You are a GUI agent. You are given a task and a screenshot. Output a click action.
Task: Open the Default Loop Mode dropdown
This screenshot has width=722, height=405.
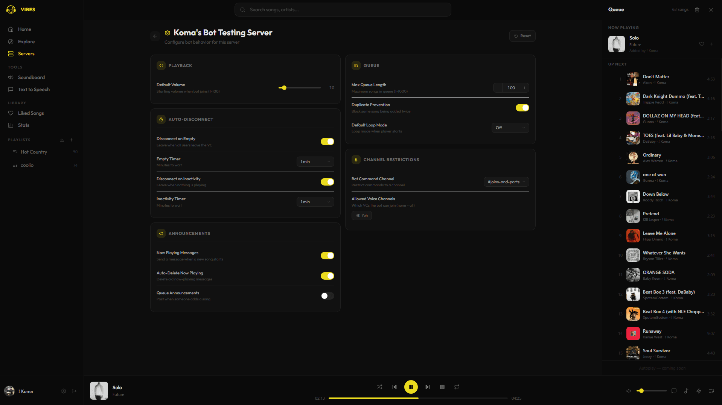pos(510,128)
